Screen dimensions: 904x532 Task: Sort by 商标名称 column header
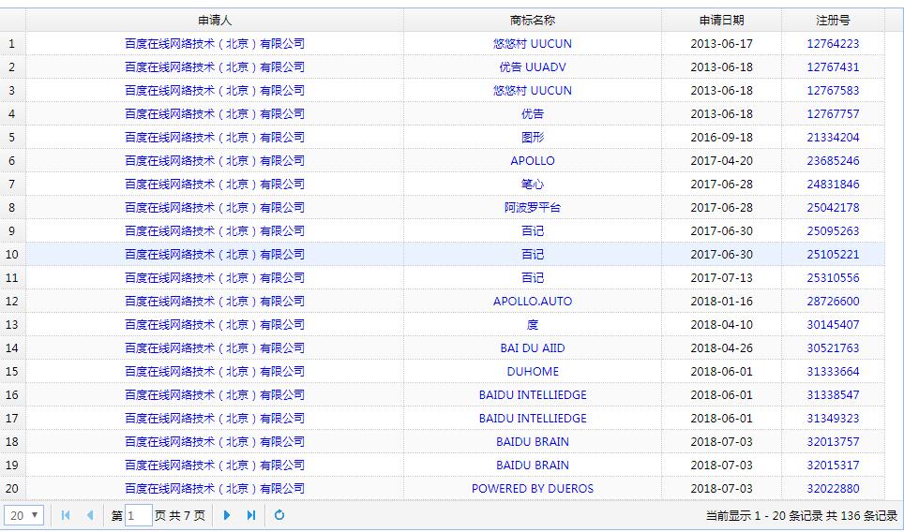click(x=532, y=20)
